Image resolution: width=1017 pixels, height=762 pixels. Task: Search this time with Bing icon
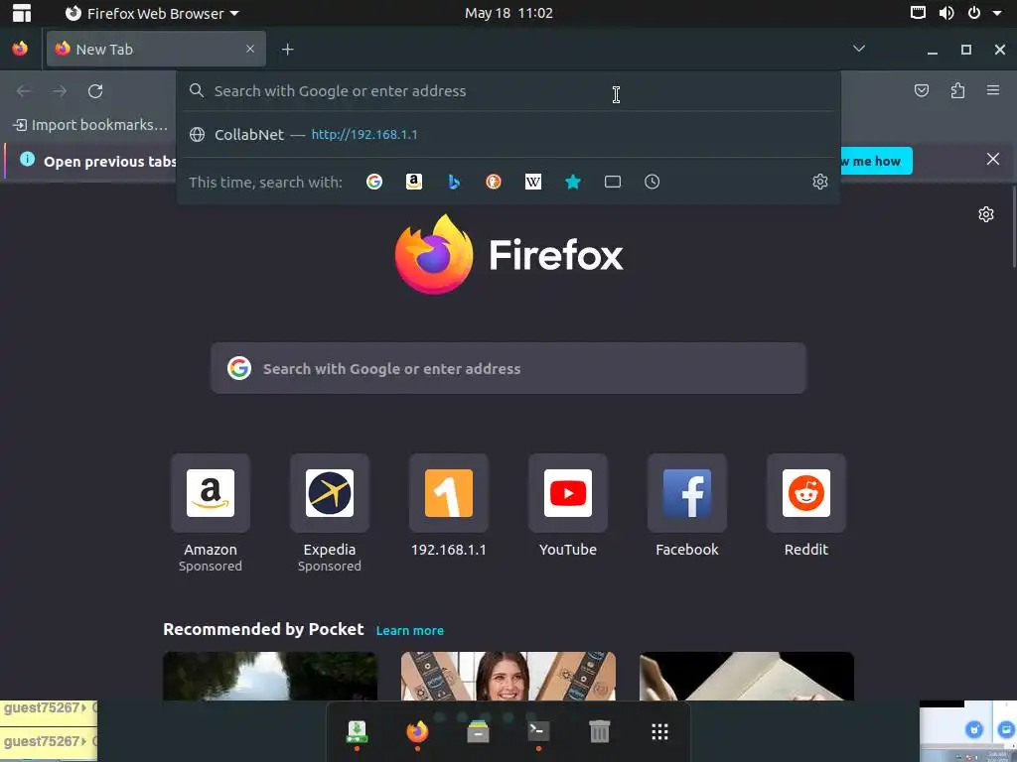coord(454,183)
